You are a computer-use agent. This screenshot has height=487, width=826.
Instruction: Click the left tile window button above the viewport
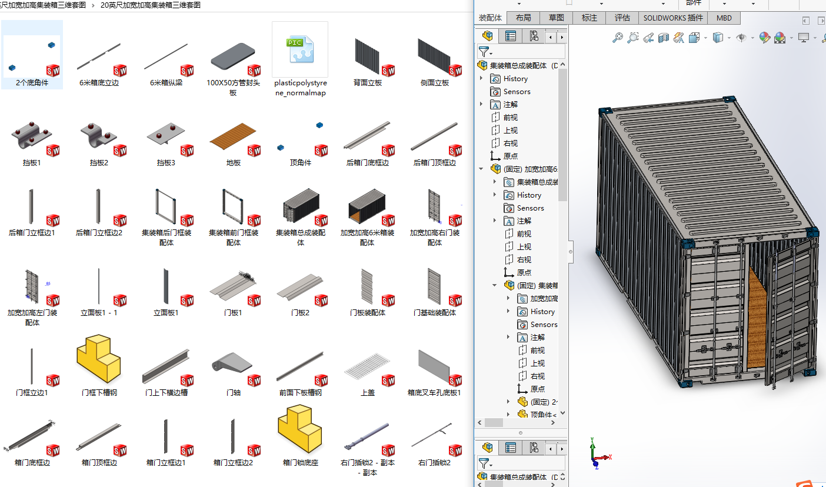[x=805, y=19]
